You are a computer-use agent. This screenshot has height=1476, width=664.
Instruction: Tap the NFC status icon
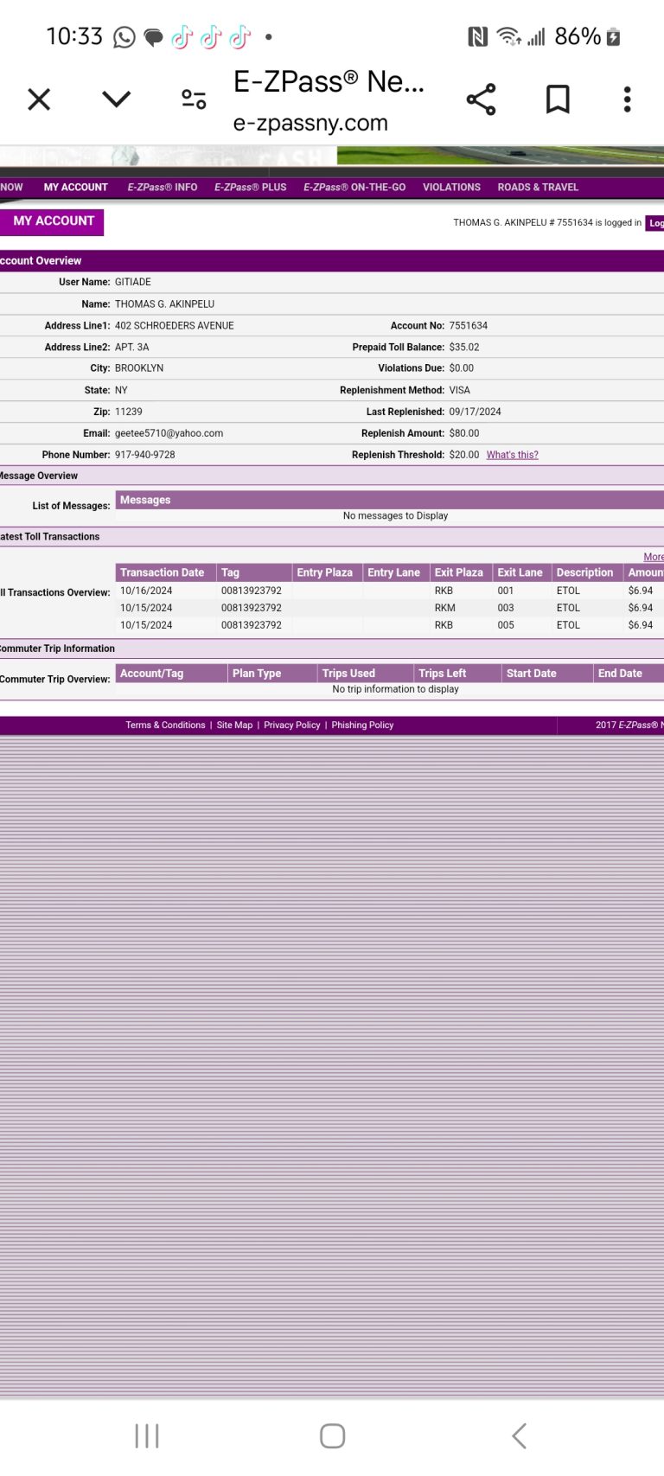[477, 36]
